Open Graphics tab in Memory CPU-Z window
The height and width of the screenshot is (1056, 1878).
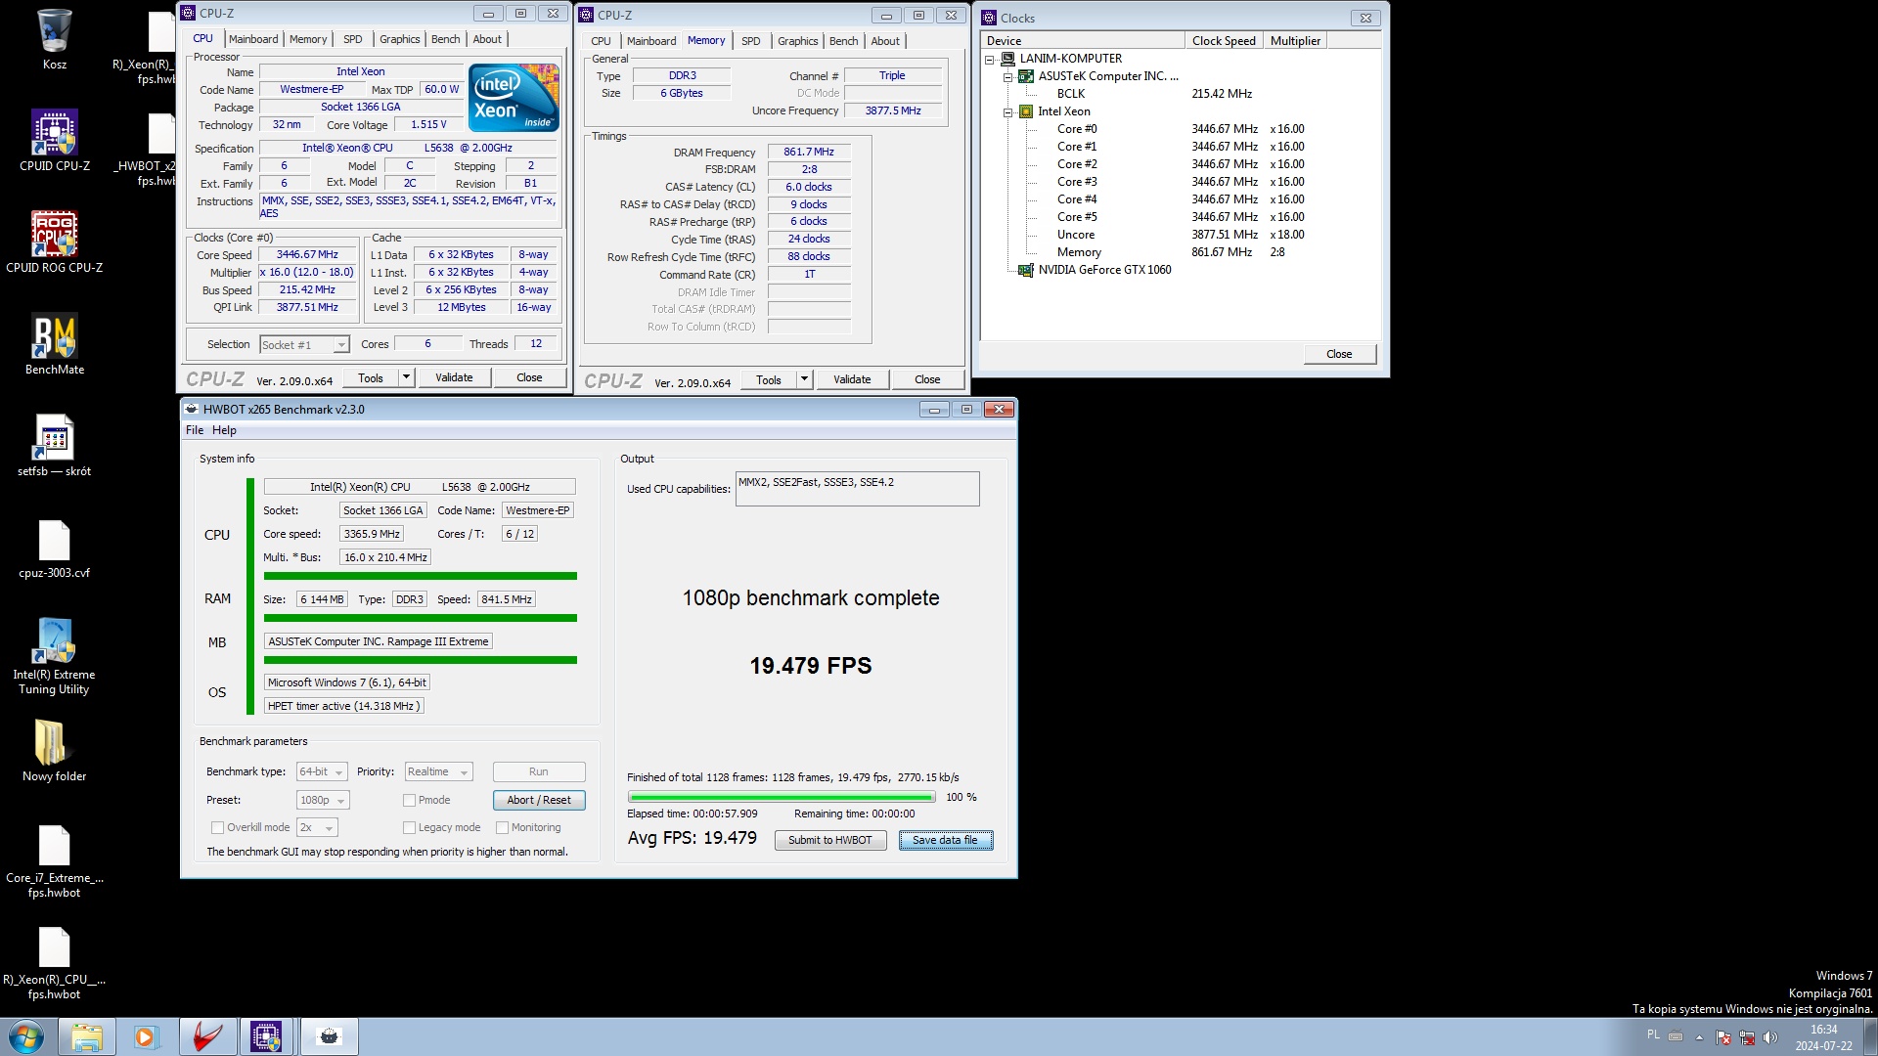798,41
